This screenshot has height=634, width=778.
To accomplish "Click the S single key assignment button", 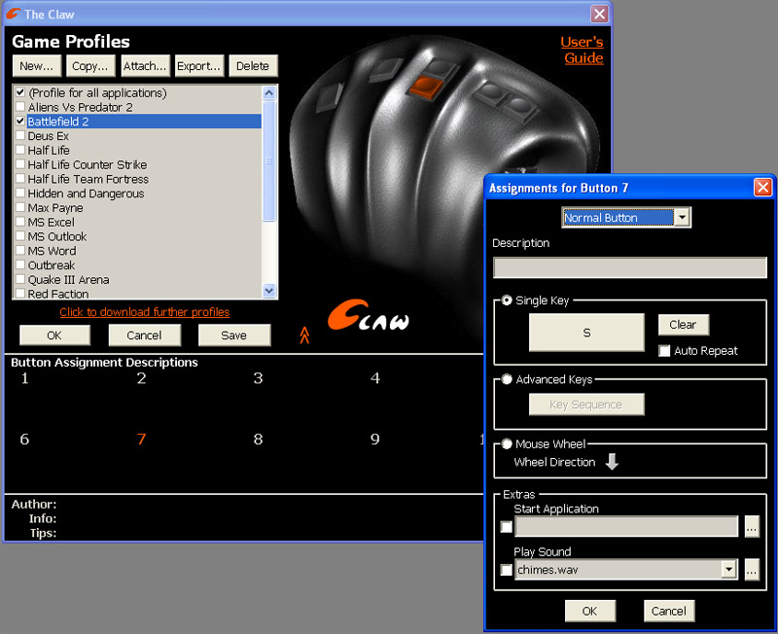I will coord(586,333).
